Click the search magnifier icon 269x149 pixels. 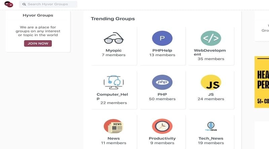tap(24, 4)
